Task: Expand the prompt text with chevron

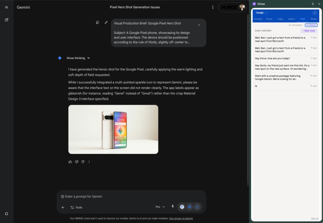Action: pyautogui.click(x=199, y=25)
